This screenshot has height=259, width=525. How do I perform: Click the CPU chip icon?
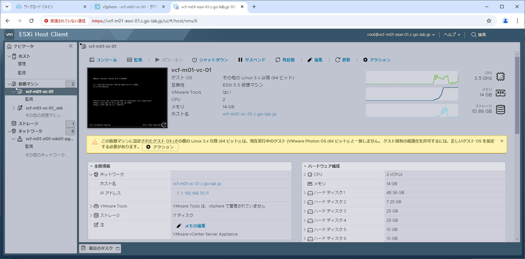click(x=500, y=77)
